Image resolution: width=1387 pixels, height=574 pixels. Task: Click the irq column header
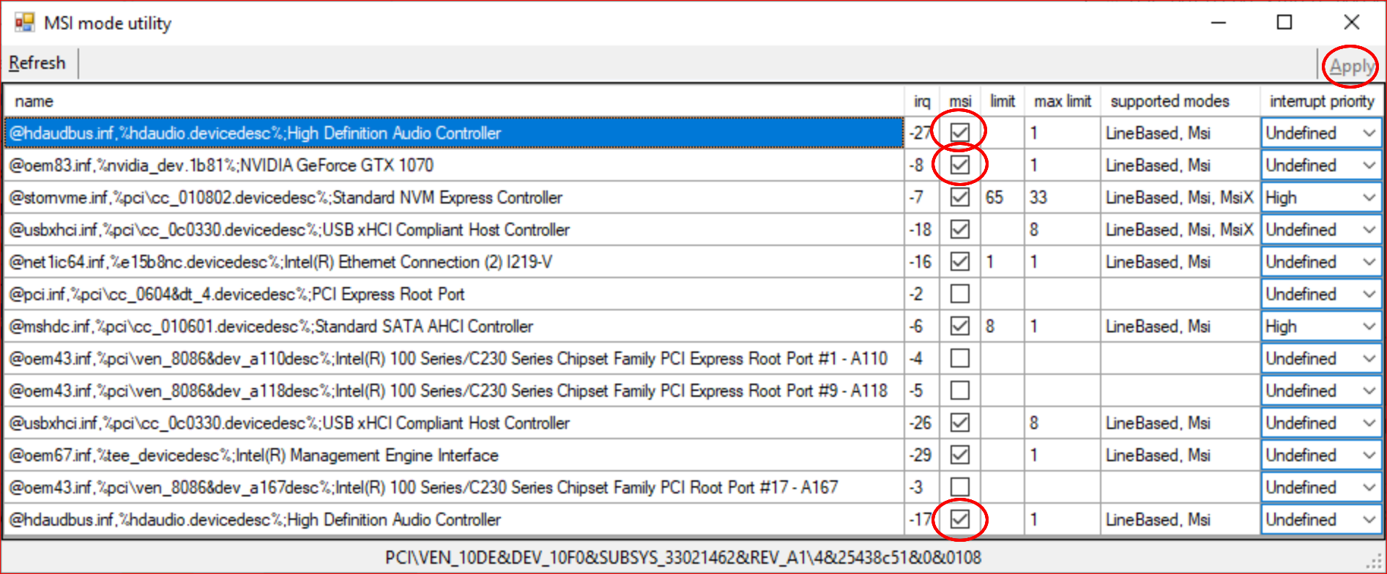coord(922,101)
